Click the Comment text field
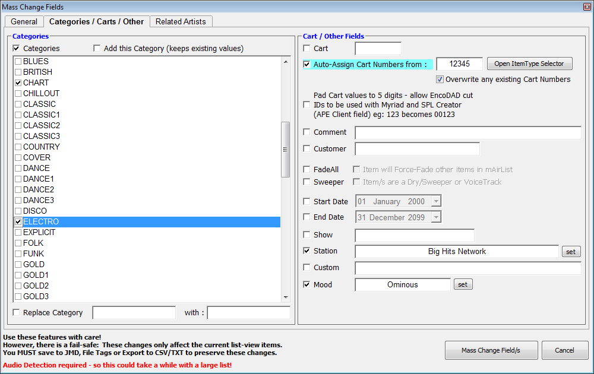Viewport: 594px width, 374px height. (x=467, y=132)
